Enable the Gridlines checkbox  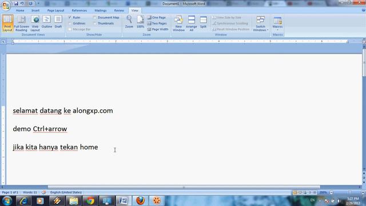coord(70,23)
